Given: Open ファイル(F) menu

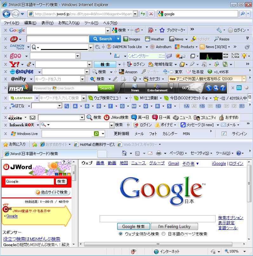Looking at the screenshot, I should pyautogui.click(x=11, y=23).
